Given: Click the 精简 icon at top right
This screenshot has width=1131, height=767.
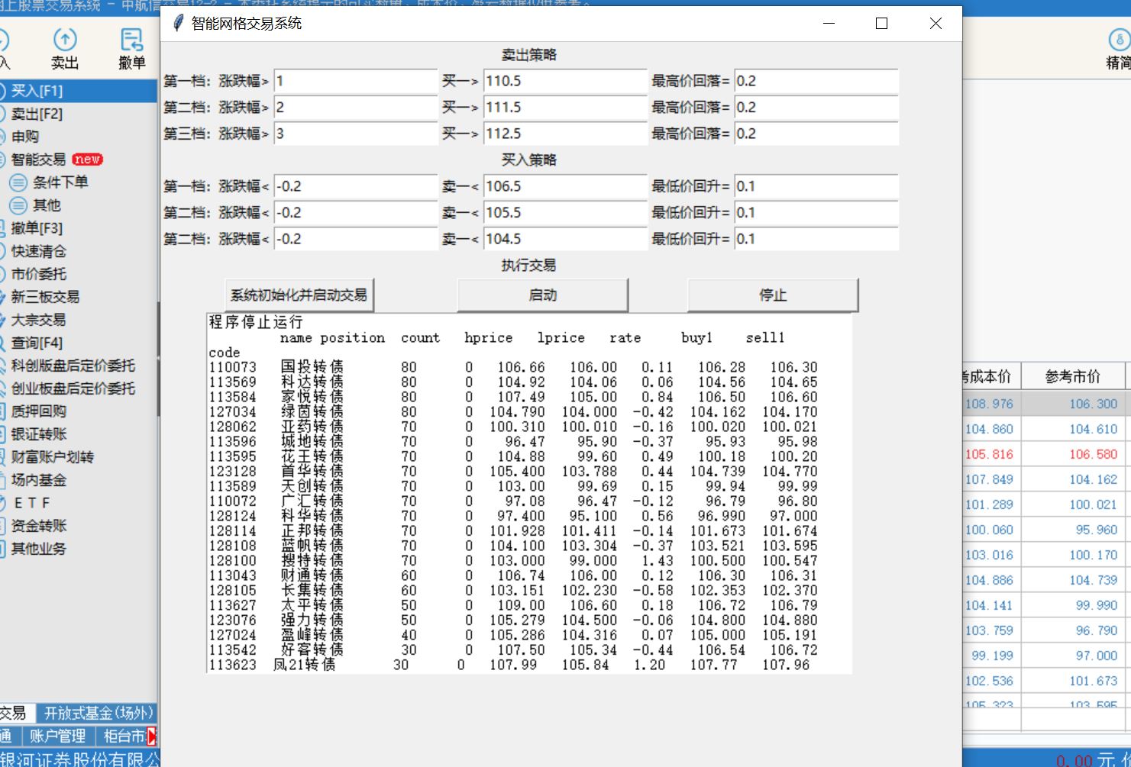Looking at the screenshot, I should [1119, 40].
